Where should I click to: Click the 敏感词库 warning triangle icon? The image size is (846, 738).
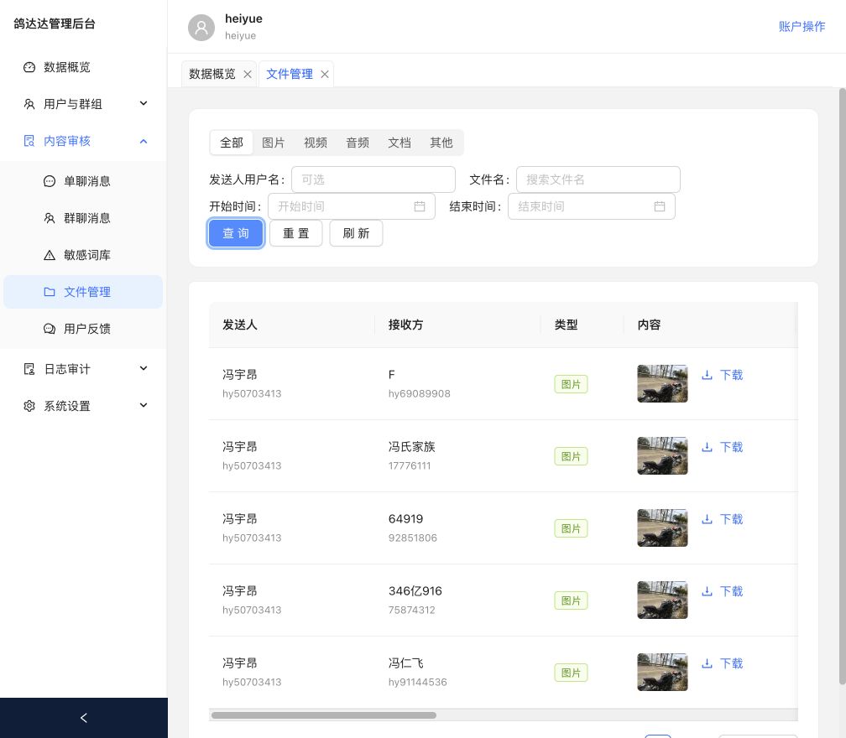[x=49, y=255]
